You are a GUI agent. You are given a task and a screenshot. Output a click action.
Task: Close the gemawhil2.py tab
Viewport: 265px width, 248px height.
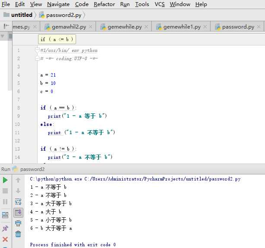coord(91,26)
